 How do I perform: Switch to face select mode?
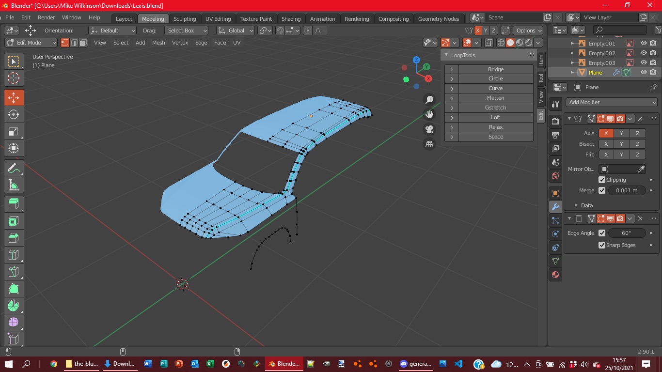coord(83,43)
